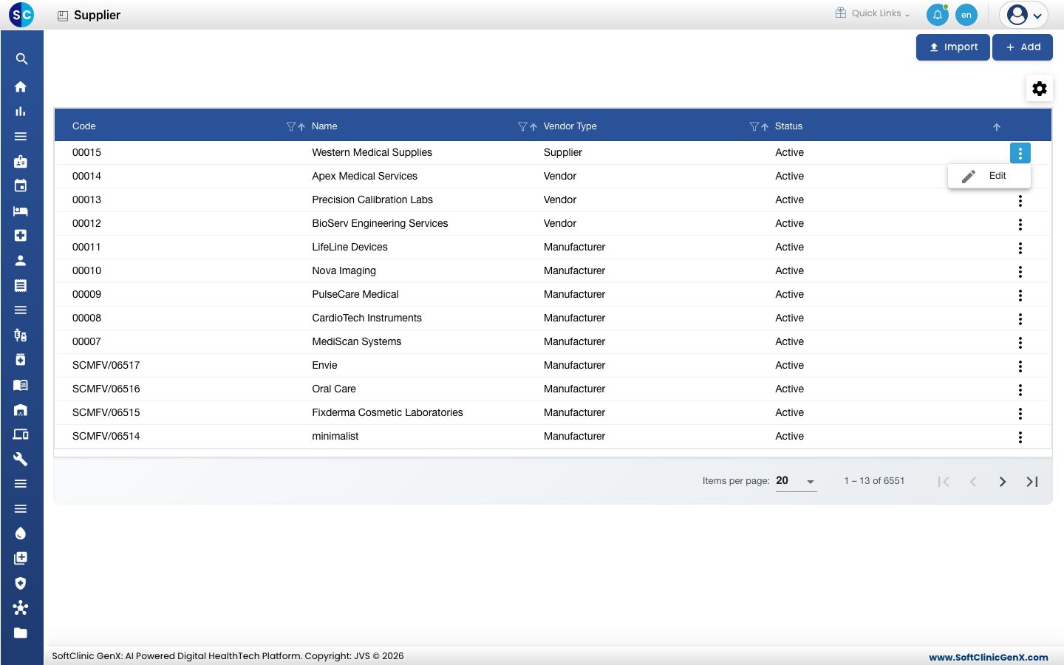The image size is (1064, 665).
Task: Open the person icon in the sidebar
Action: tap(21, 260)
